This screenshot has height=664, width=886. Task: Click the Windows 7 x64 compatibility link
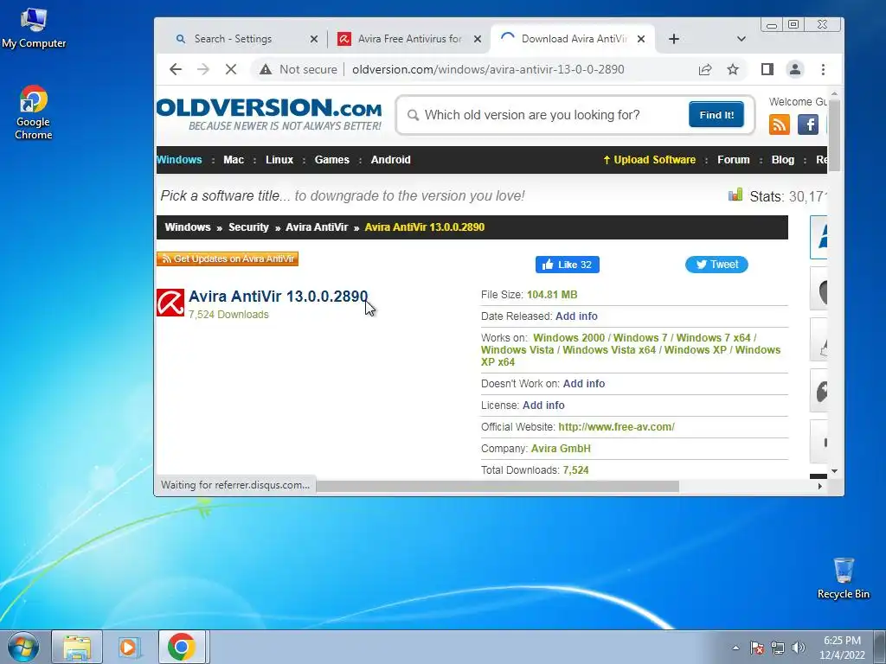click(x=713, y=338)
